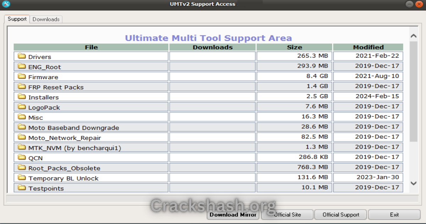
Task: Click the scroll down arrow
Action: click(414, 183)
